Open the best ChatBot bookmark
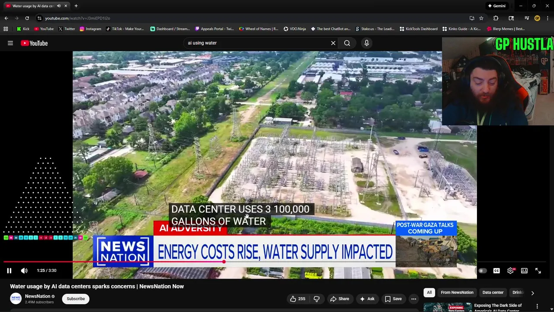The height and width of the screenshot is (312, 554). (x=331, y=29)
